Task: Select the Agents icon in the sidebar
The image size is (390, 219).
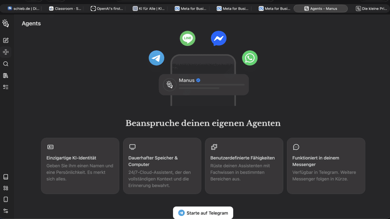Action: pos(6,52)
